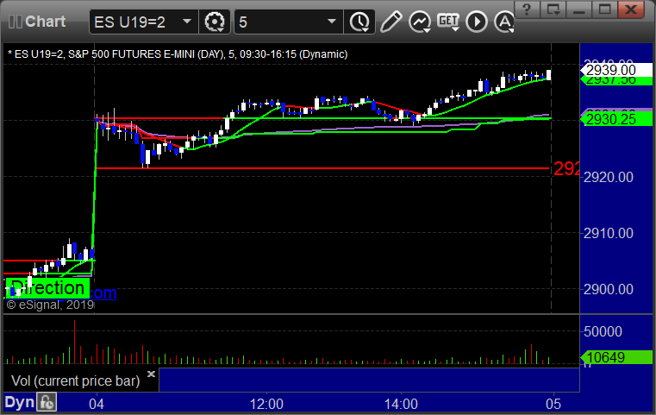Click the green 10649 volume marker
This screenshot has width=656, height=415.
click(x=615, y=357)
